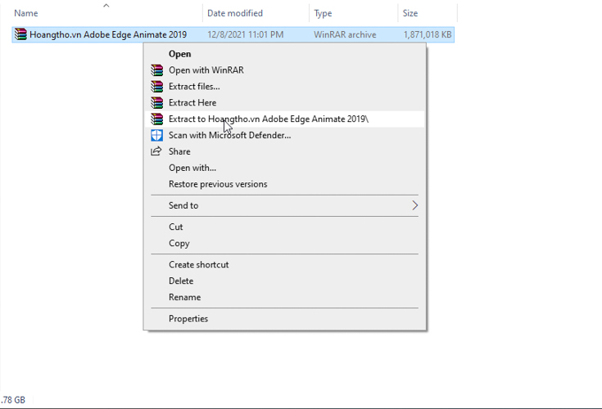This screenshot has height=409, width=602.
Task: Click the WinRAR icon next to Extract files
Action: pyautogui.click(x=156, y=87)
